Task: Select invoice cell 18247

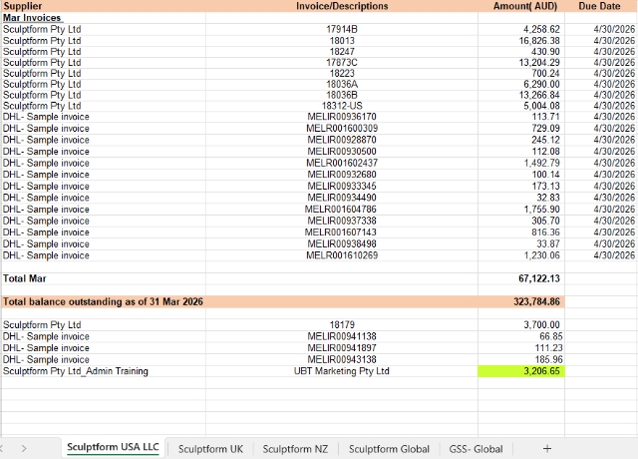Action: point(342,52)
